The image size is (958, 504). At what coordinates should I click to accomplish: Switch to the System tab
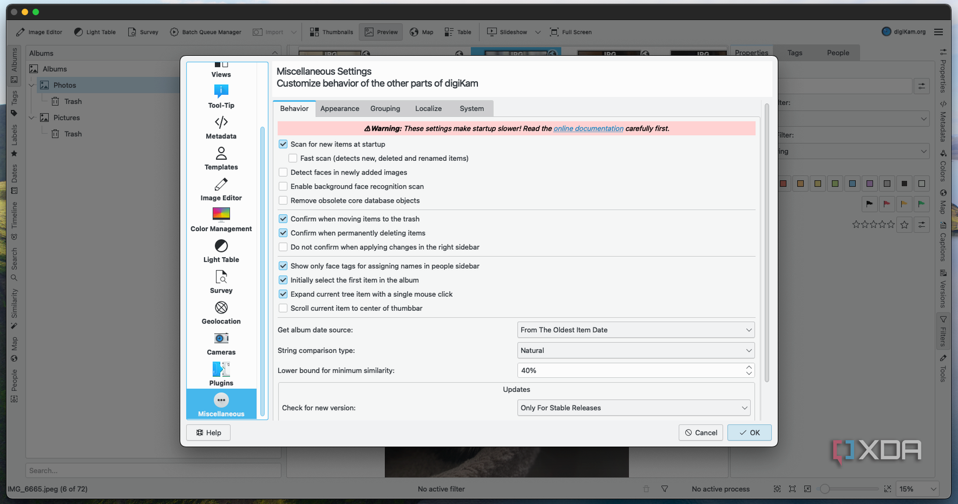tap(471, 109)
